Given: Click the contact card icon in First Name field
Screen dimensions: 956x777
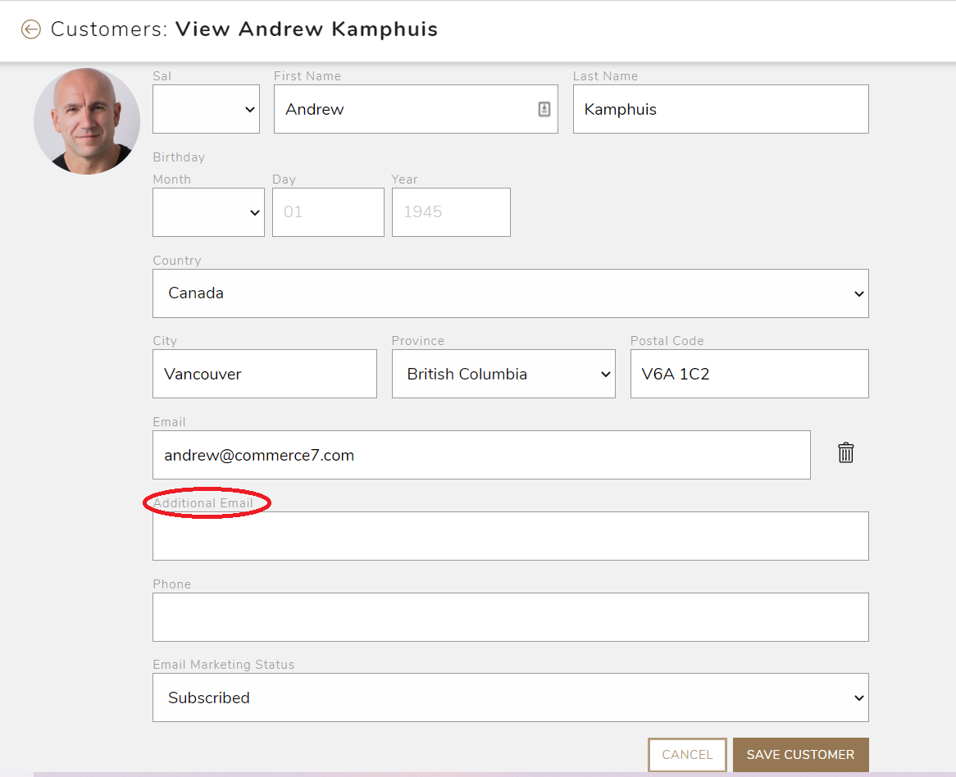Looking at the screenshot, I should 544,108.
